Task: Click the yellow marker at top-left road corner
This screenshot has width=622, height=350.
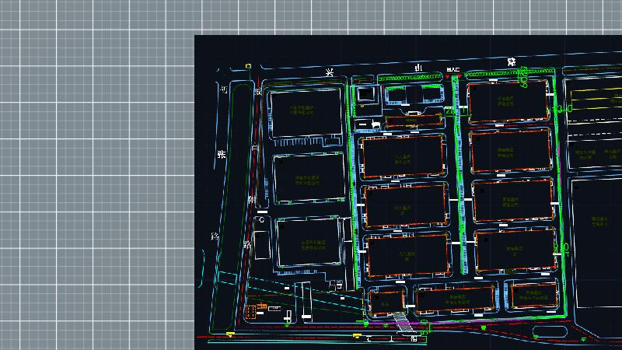Action: tap(248, 67)
